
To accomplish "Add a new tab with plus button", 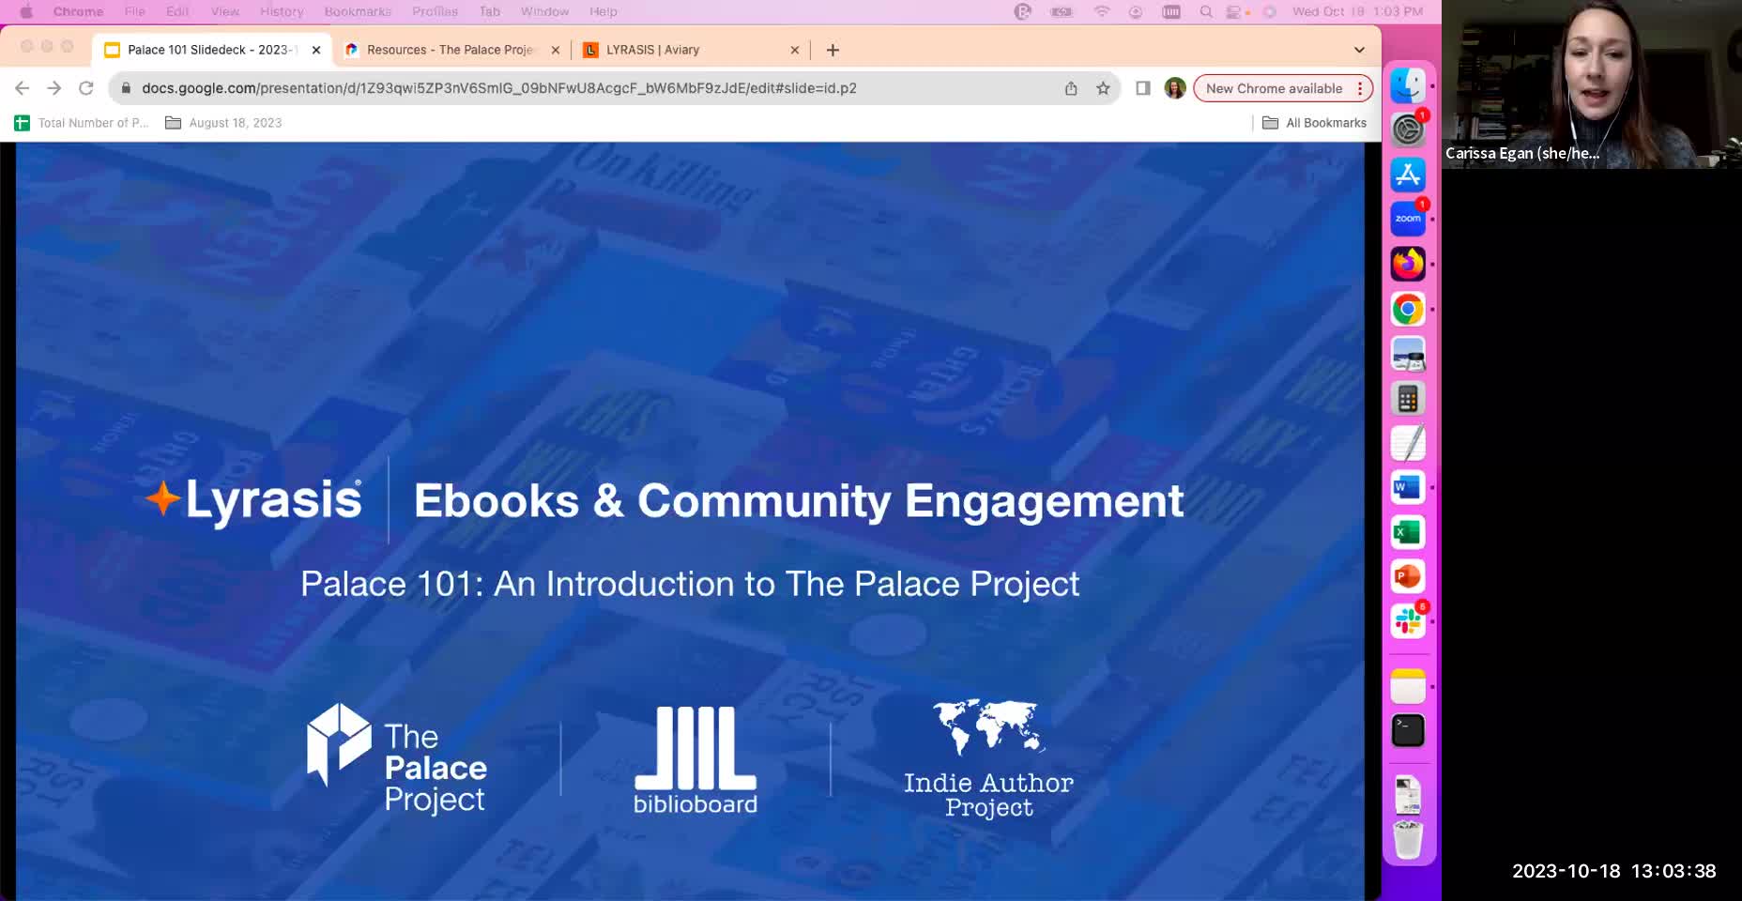I will [x=833, y=50].
